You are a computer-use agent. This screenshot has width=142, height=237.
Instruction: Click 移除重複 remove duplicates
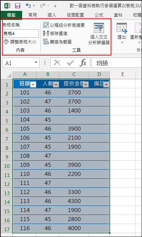[x=55, y=33]
